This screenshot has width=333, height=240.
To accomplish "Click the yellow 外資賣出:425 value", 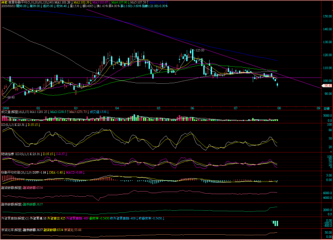I will click(56, 219).
